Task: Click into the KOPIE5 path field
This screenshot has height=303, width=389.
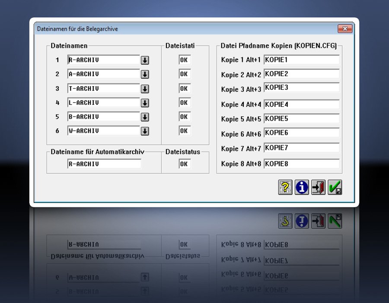Action: tap(301, 119)
